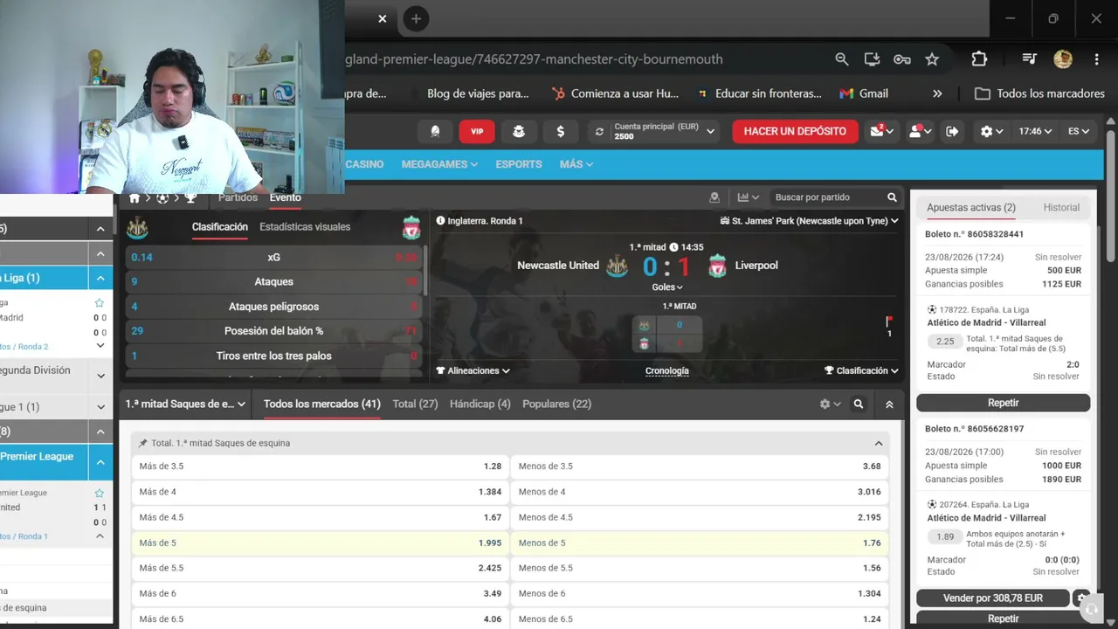
Task: Open the red VIP badge
Action: click(477, 131)
